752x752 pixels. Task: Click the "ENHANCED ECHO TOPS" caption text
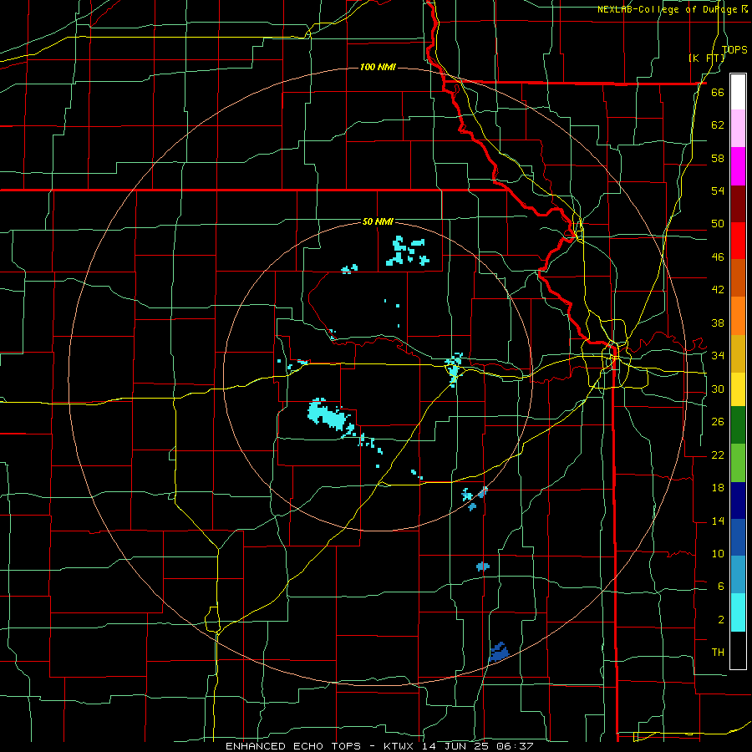(x=293, y=746)
